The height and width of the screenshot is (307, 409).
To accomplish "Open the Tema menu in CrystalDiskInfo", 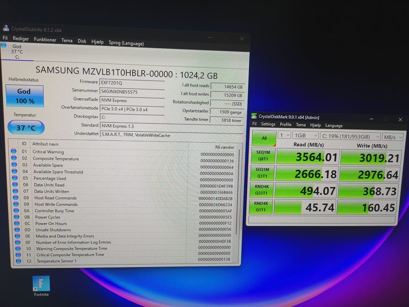I will coord(67,40).
